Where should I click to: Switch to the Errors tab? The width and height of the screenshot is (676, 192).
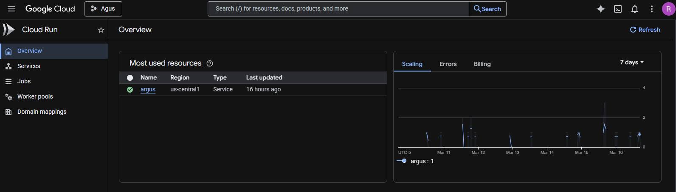tap(448, 64)
